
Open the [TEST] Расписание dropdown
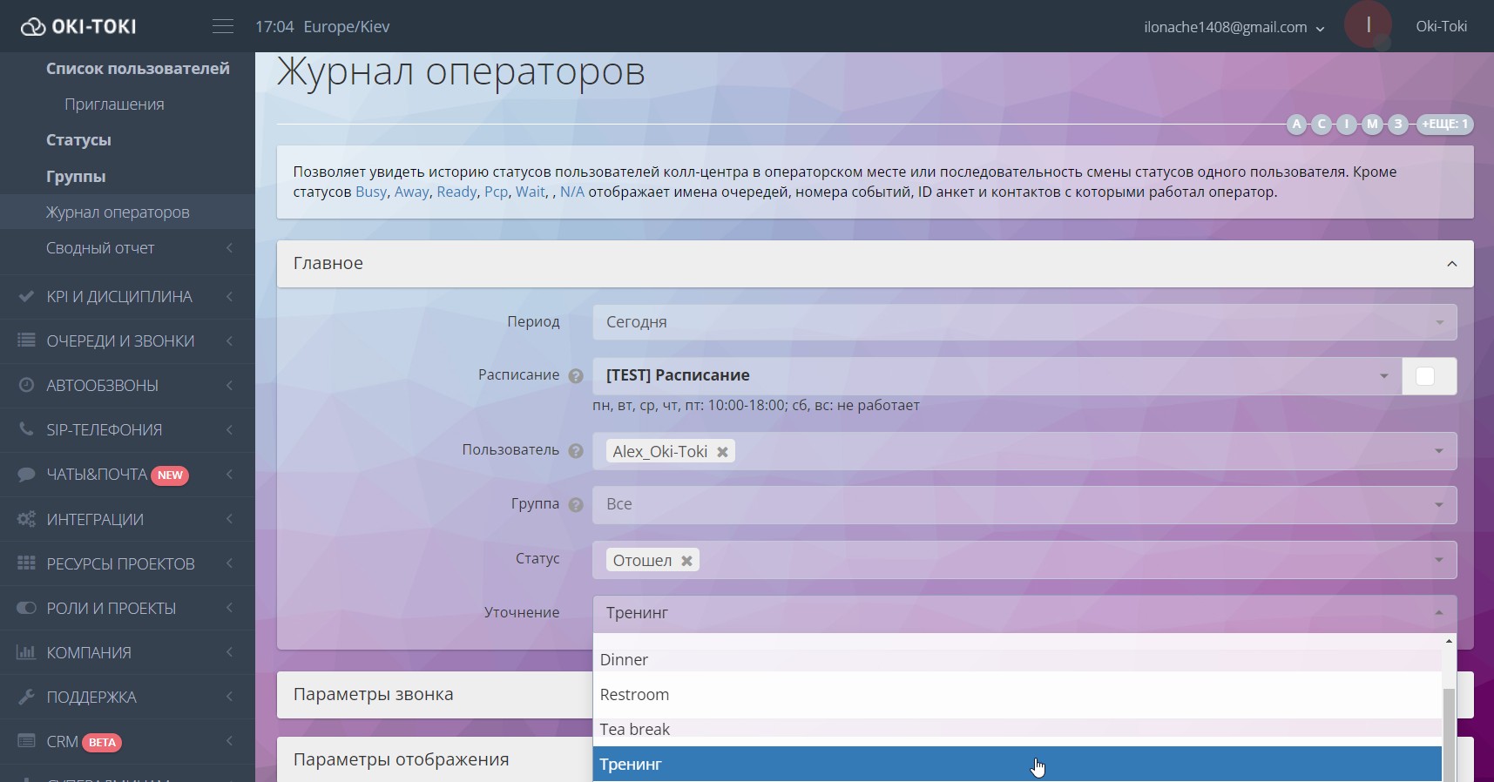point(997,376)
